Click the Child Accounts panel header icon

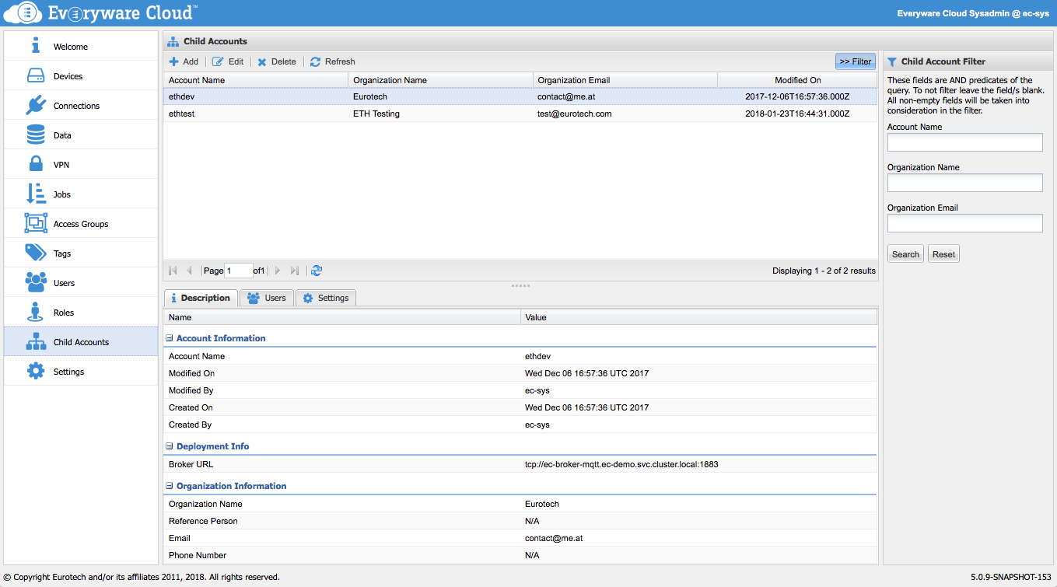click(x=173, y=41)
